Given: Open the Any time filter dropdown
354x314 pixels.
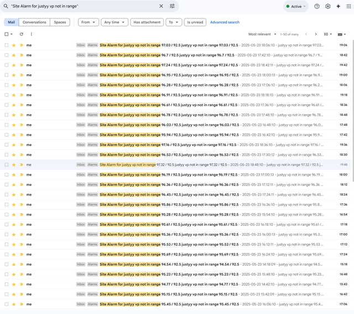Looking at the screenshot, I should point(114,22).
